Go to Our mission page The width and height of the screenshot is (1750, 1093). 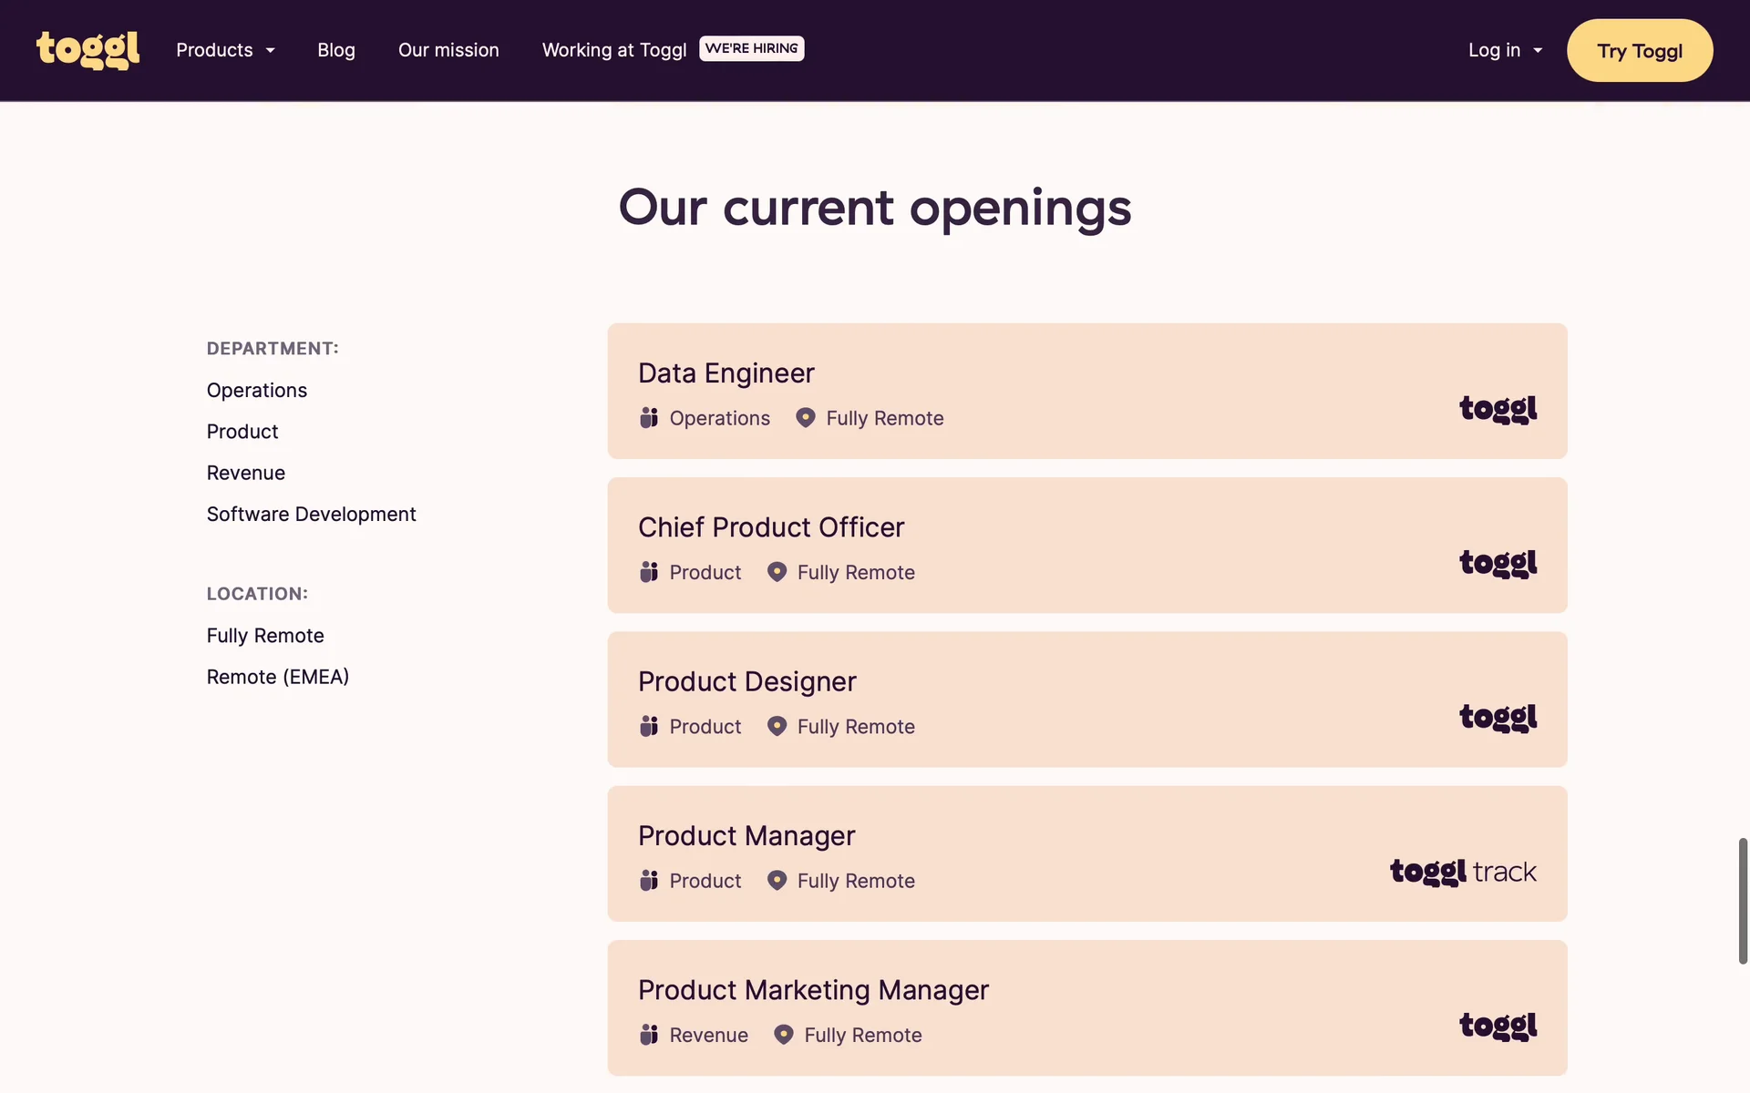448,50
